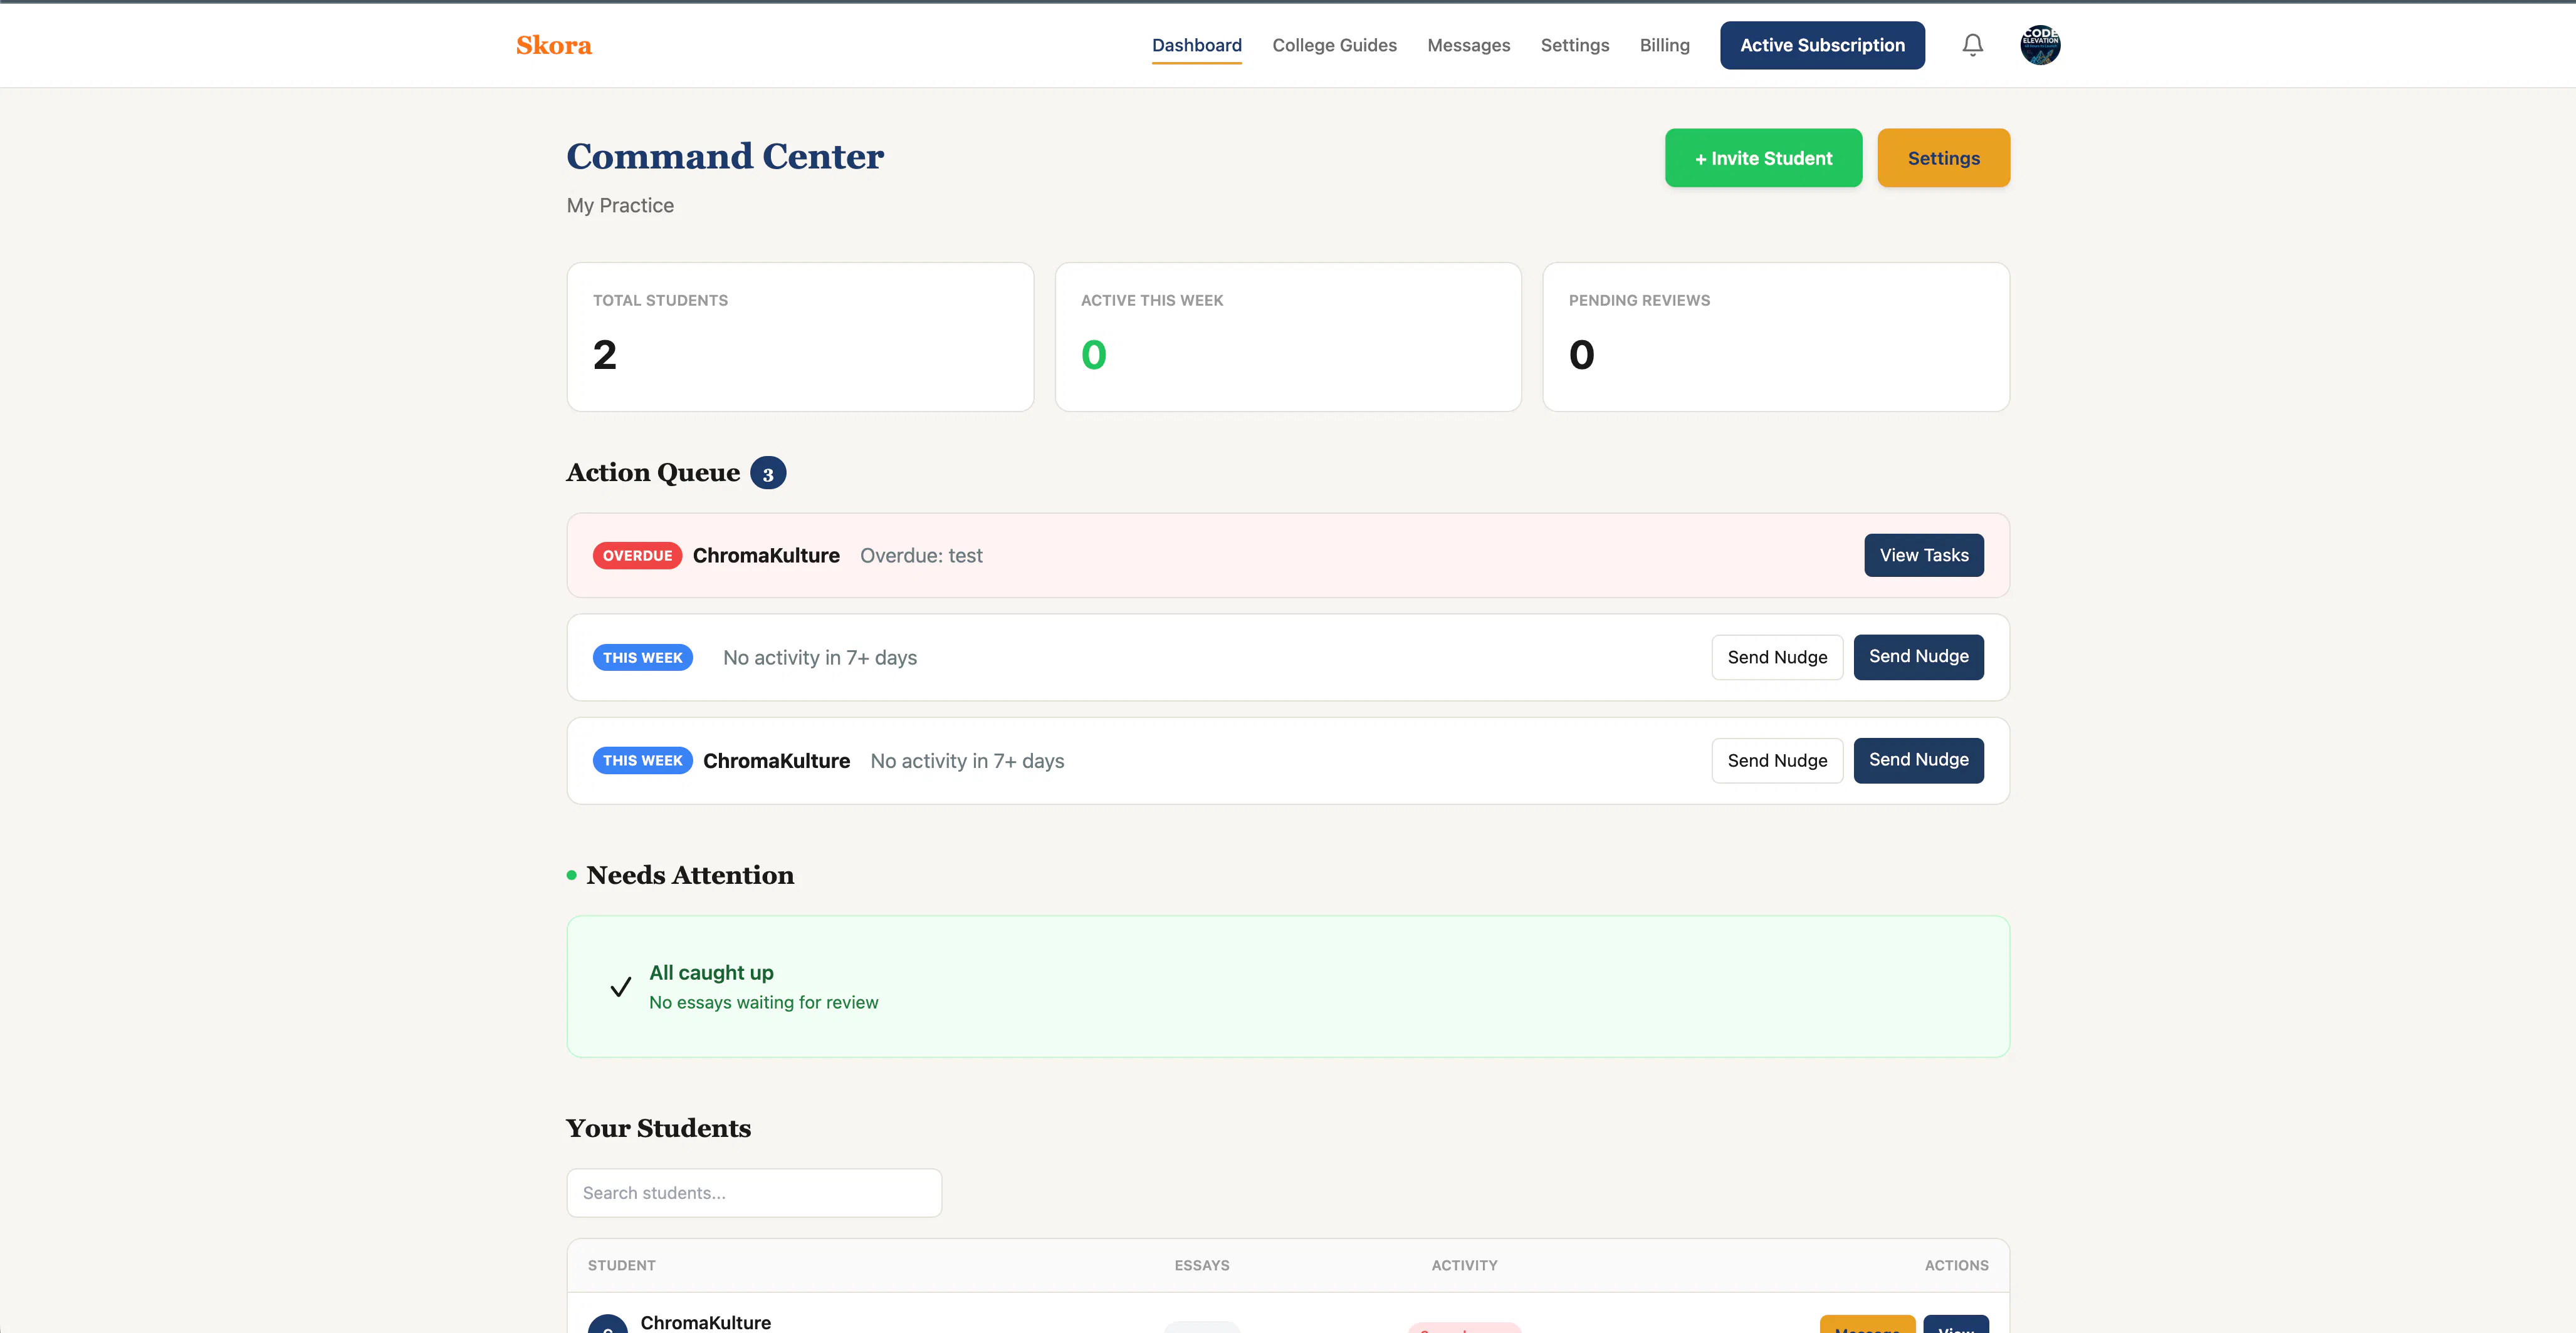
Task: Click the Active Subscription button
Action: (1822, 45)
